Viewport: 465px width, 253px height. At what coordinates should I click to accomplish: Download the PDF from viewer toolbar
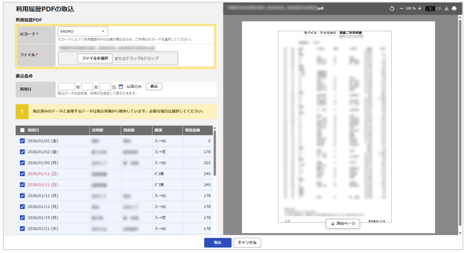[x=446, y=8]
